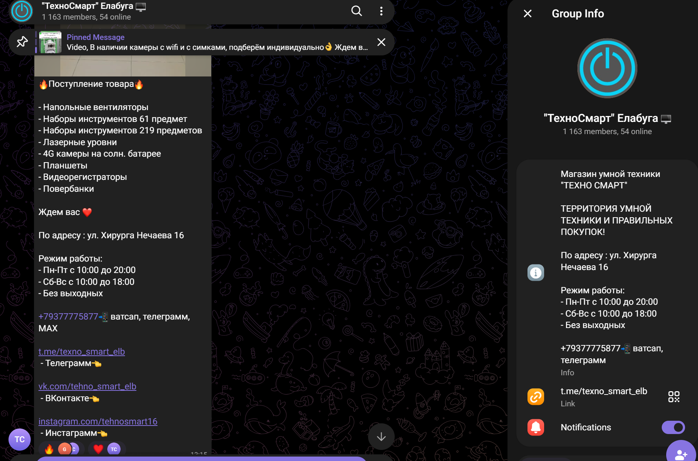Screen dimensions: 698x461
Task: Show QR code for group link
Action: pyautogui.click(x=674, y=397)
